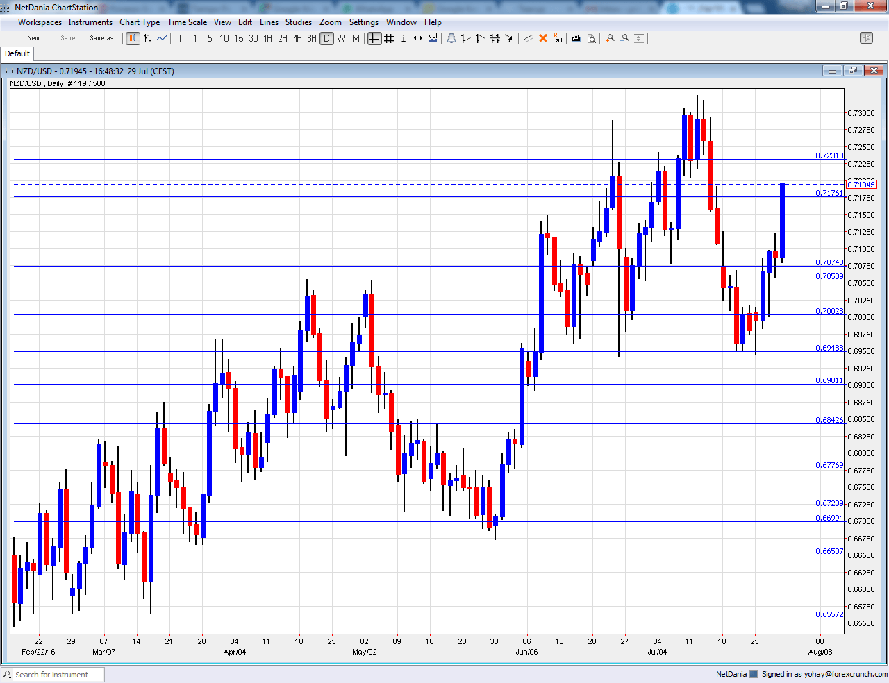Screen dimensions: 889x683
Task: Open the Lines menu
Action: 269,22
